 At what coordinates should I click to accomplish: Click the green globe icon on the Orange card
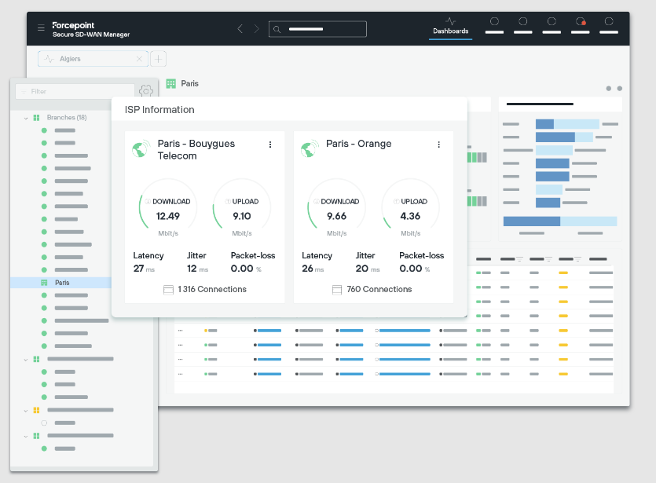coord(310,148)
